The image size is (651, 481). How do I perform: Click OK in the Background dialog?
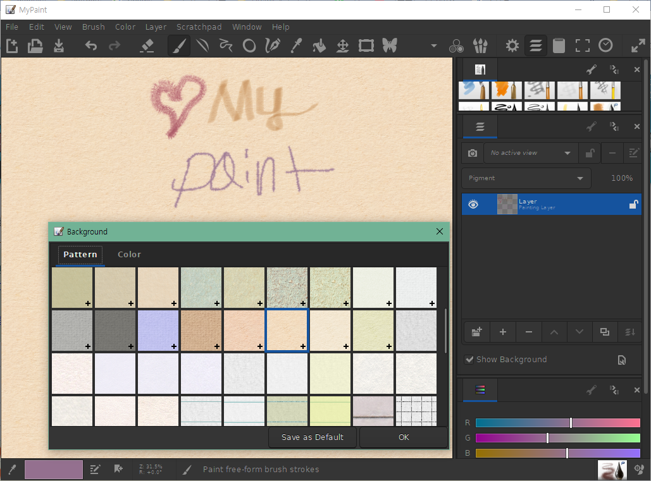[x=404, y=437]
